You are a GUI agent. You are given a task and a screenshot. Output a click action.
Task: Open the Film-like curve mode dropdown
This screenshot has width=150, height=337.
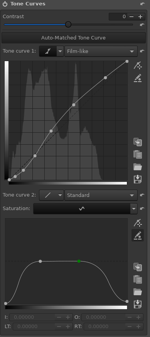point(101,51)
